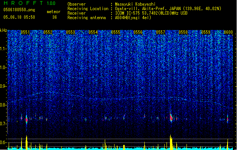Click the observer name Masayuki Kobayashi

pyautogui.click(x=135, y=4)
